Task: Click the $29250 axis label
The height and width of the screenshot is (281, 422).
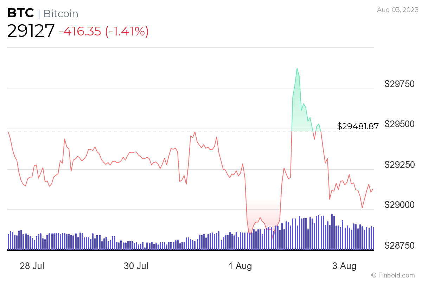Action: pyautogui.click(x=399, y=164)
